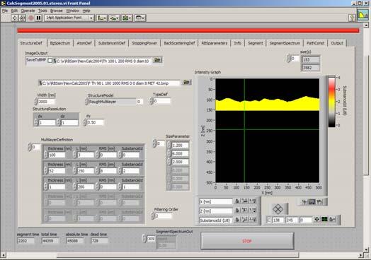Toggle autoscale lock for X [nm] scale

(x=237, y=201)
